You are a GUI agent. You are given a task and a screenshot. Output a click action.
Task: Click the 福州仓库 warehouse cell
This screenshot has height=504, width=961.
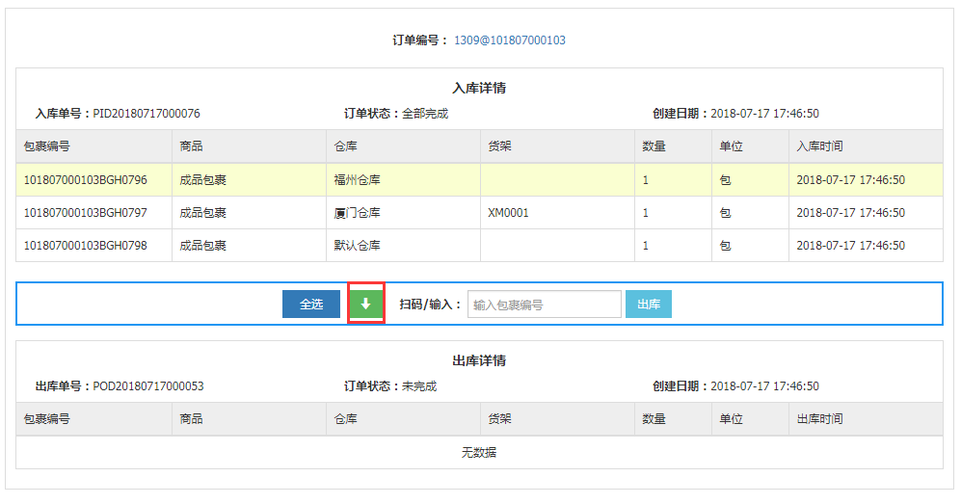[357, 180]
